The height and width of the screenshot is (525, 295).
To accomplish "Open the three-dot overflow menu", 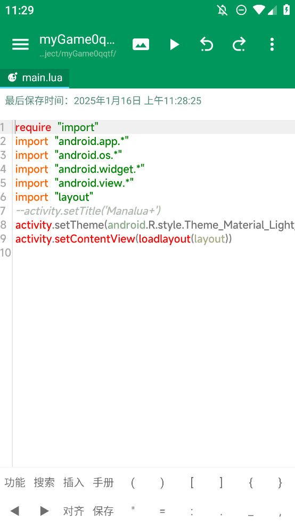I will [272, 44].
